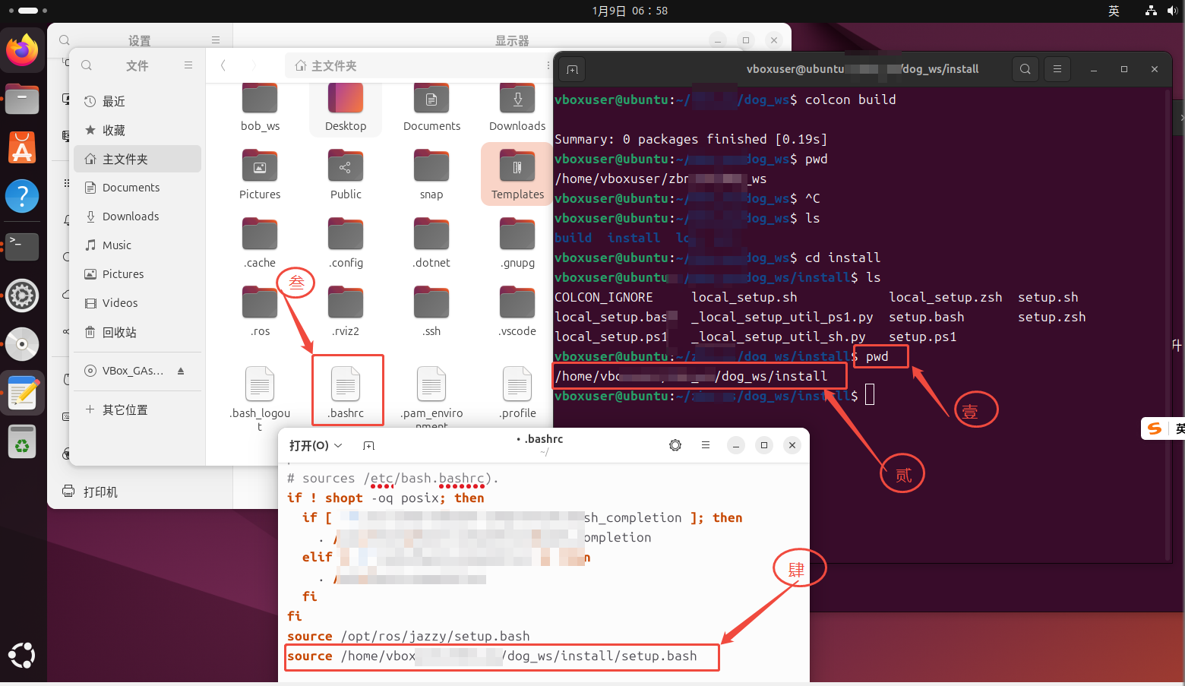Launch Terminal from the dock

tap(22, 246)
